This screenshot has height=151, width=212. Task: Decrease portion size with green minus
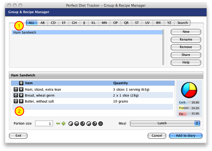pos(58,123)
